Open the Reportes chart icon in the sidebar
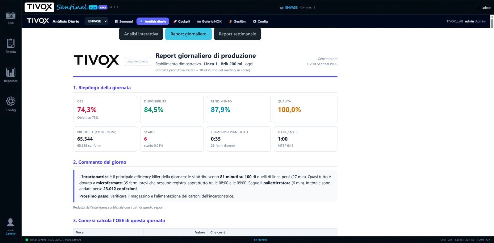The width and height of the screenshot is (494, 243). coord(10,72)
